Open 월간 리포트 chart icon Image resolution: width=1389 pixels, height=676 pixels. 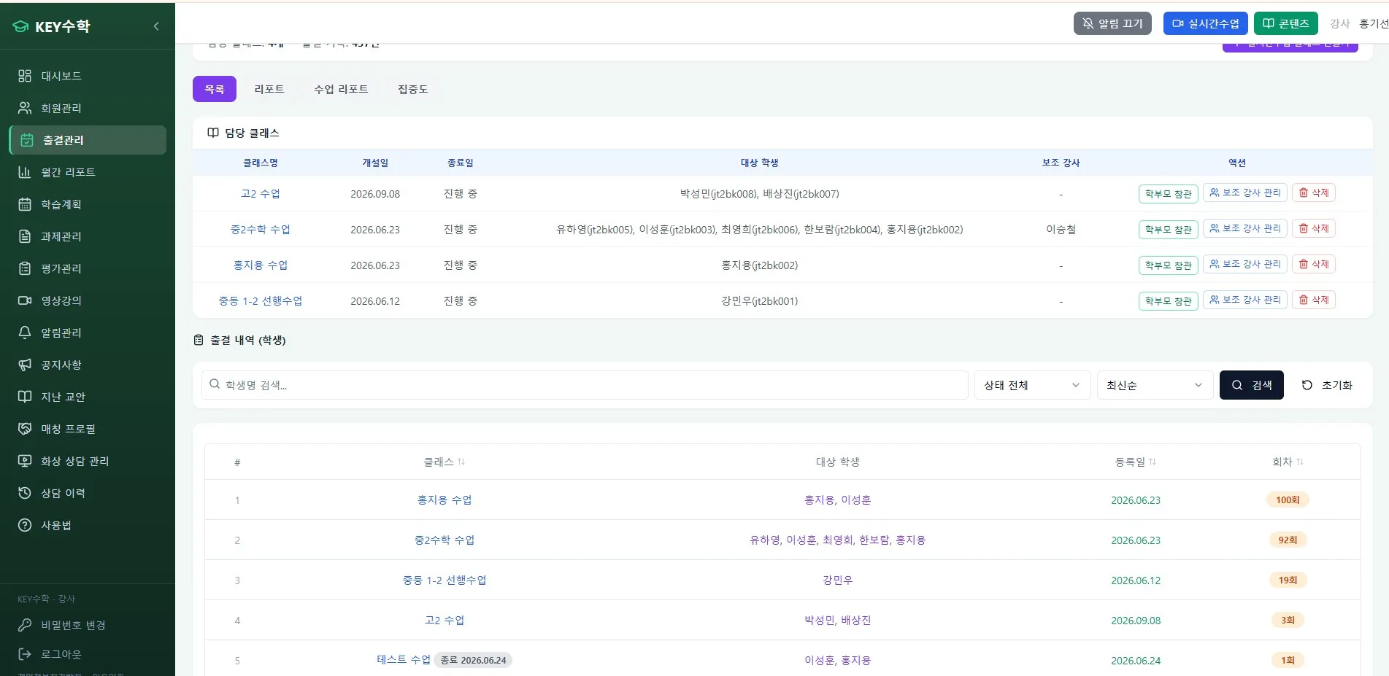click(x=25, y=172)
